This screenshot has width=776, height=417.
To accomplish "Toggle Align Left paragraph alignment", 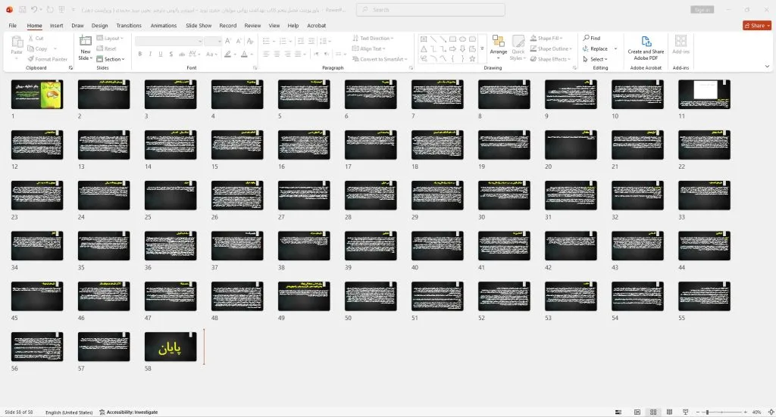I will (x=266, y=54).
